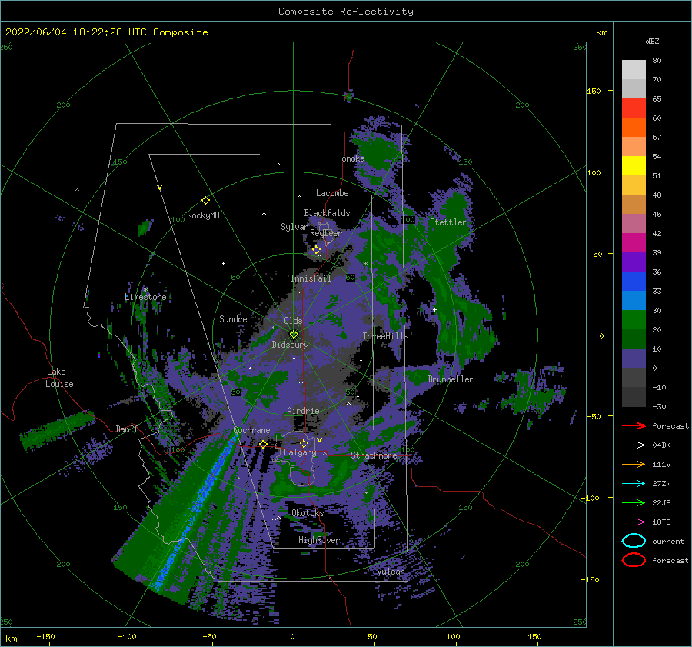Image resolution: width=692 pixels, height=647 pixels.
Task: Click the cyan 27ZW arrow legend icon
Action: [634, 484]
